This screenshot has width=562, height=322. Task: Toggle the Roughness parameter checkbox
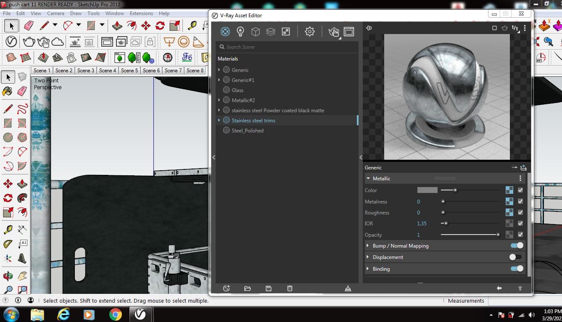[520, 212]
